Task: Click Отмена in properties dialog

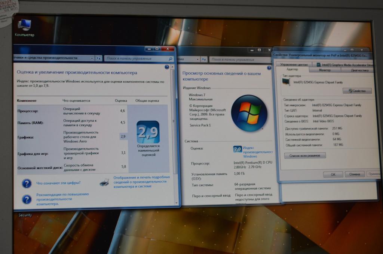Action: [x=355, y=174]
